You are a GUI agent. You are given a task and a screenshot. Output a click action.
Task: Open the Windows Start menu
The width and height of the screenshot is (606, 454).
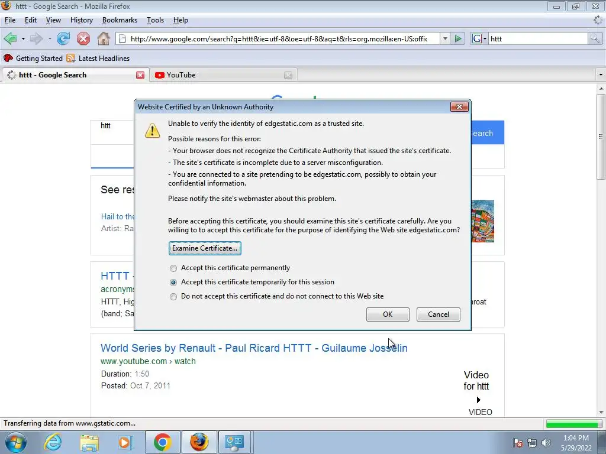15,442
